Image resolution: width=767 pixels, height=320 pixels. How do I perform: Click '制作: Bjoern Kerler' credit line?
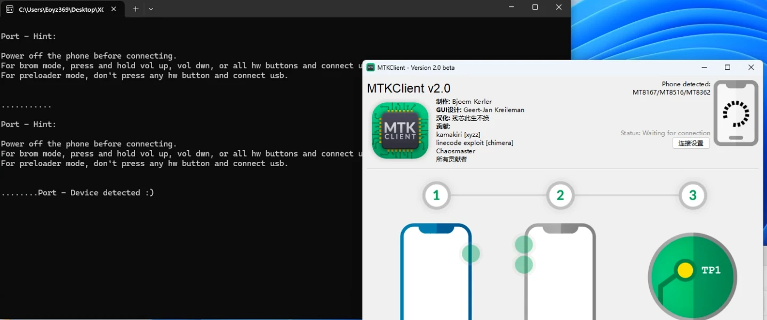464,102
